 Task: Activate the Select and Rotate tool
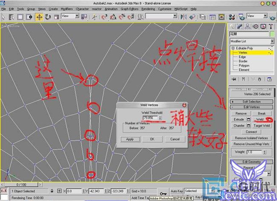48,17
